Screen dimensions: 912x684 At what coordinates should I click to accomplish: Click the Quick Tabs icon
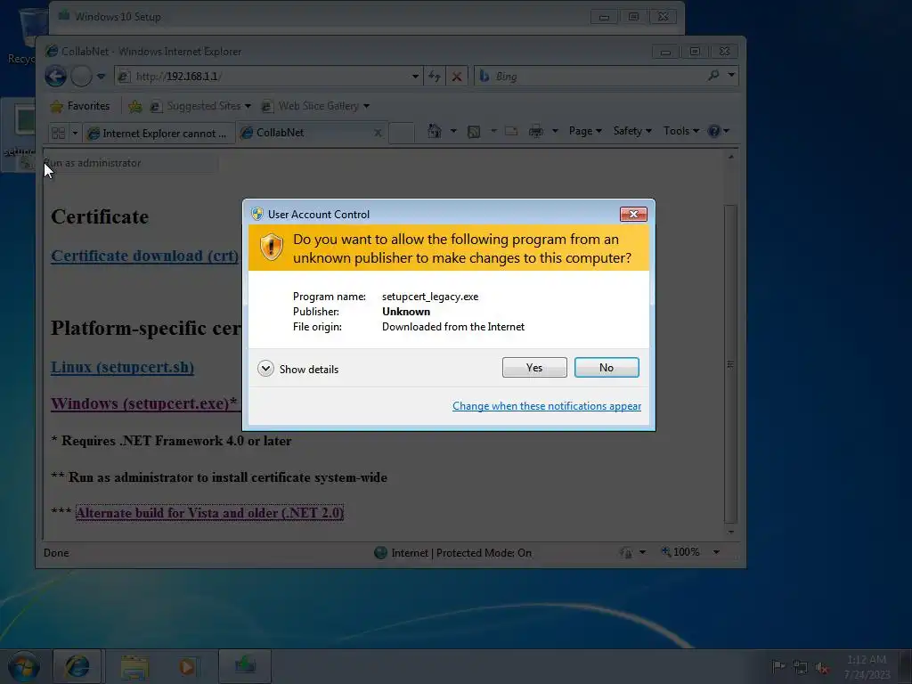58,134
